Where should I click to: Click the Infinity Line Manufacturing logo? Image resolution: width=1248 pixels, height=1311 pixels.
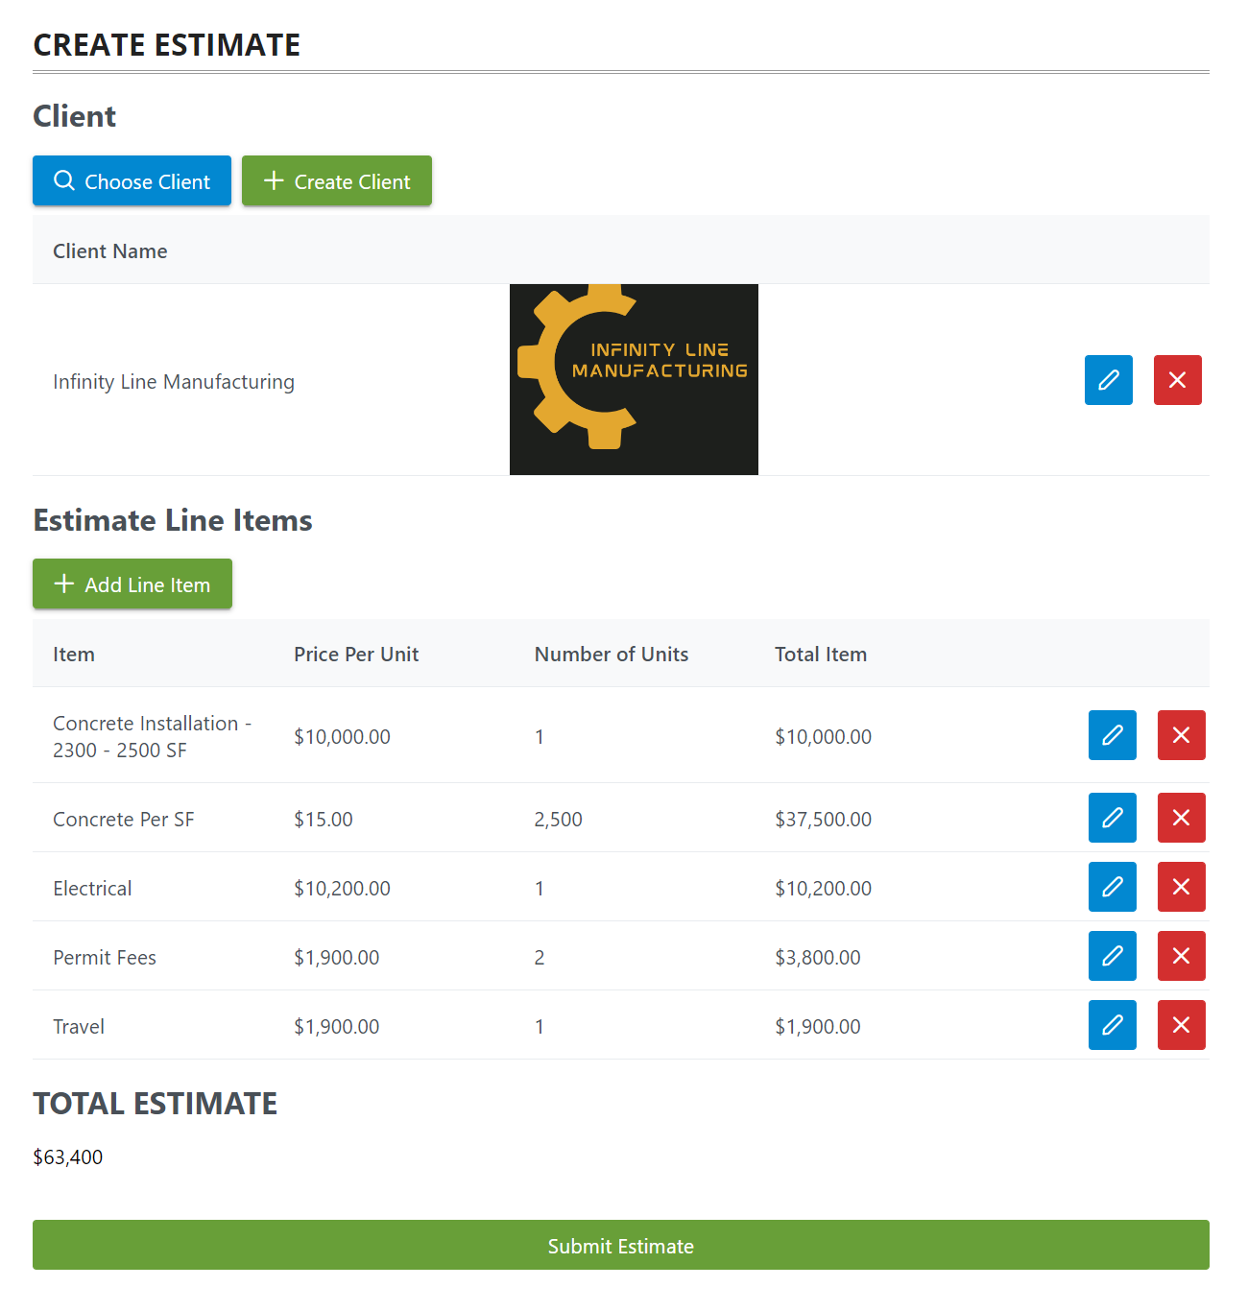pos(633,378)
